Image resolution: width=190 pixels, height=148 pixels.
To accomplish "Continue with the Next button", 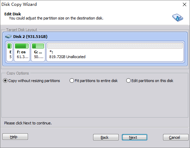I will [134, 137].
